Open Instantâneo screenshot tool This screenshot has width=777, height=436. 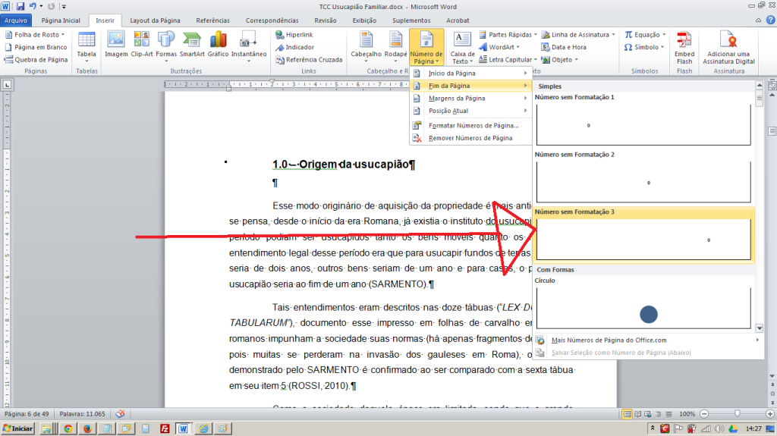249,46
